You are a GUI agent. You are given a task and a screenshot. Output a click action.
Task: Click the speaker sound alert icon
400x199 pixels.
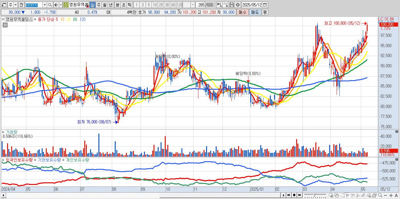click(56, 5)
